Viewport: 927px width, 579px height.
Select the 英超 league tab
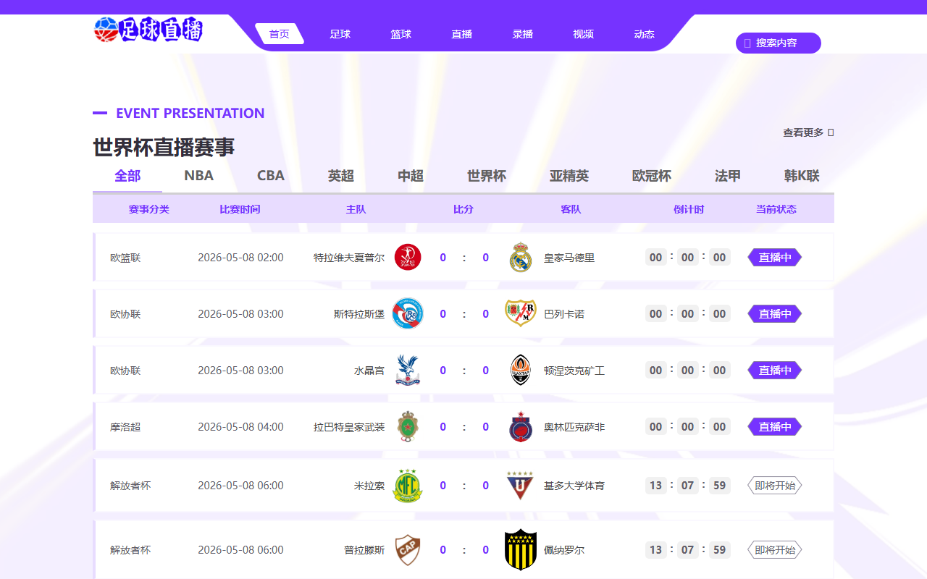tap(341, 176)
